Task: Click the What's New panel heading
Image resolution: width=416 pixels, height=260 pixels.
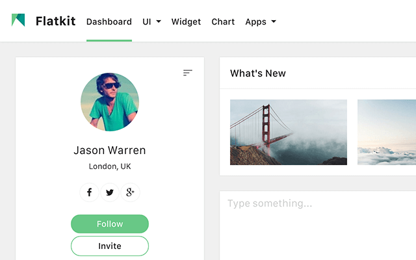Action: point(258,73)
